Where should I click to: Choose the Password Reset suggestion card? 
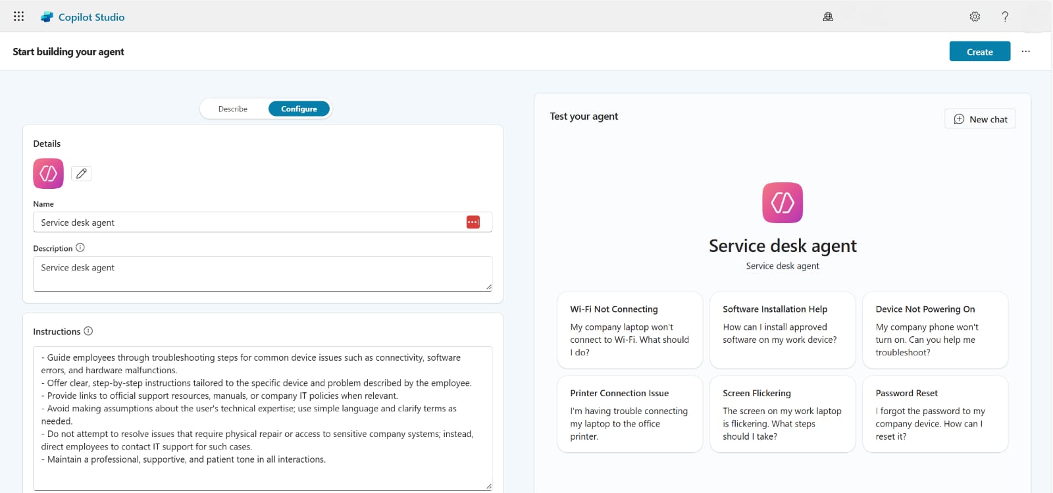point(935,414)
